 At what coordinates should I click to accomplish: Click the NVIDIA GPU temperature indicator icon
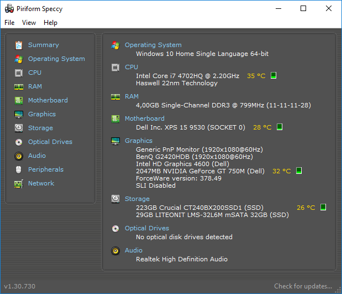coord(299,171)
